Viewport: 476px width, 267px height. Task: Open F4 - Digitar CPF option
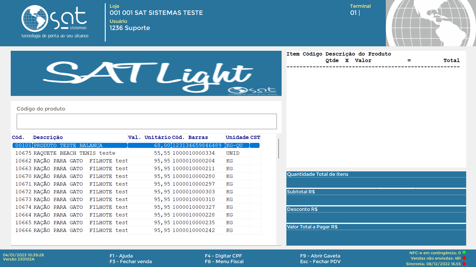[223, 256]
